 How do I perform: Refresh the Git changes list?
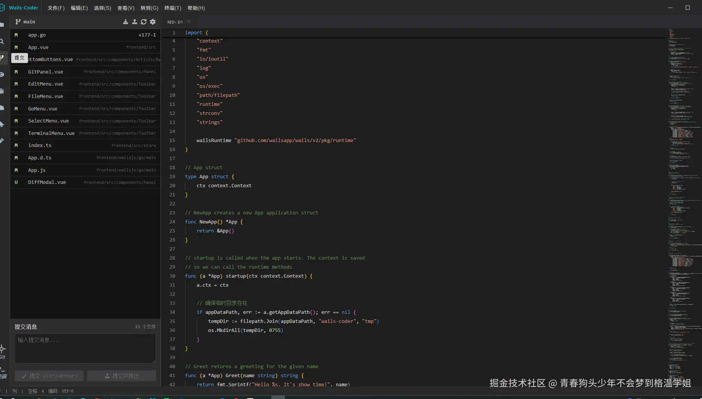[144, 22]
